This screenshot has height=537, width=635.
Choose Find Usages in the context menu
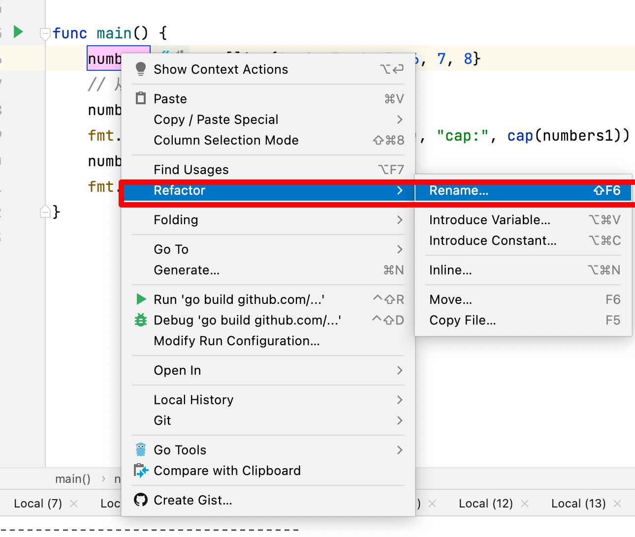point(191,170)
